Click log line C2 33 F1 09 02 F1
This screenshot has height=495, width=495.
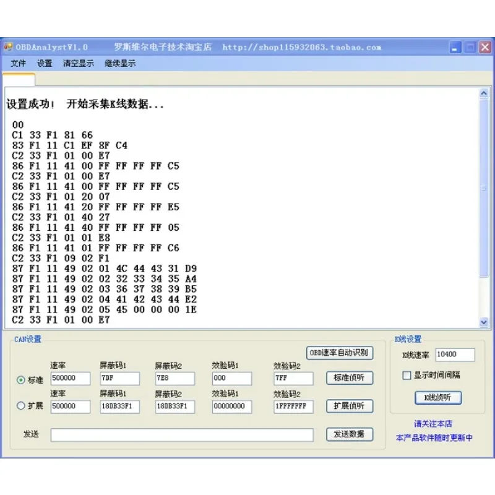click(x=61, y=258)
